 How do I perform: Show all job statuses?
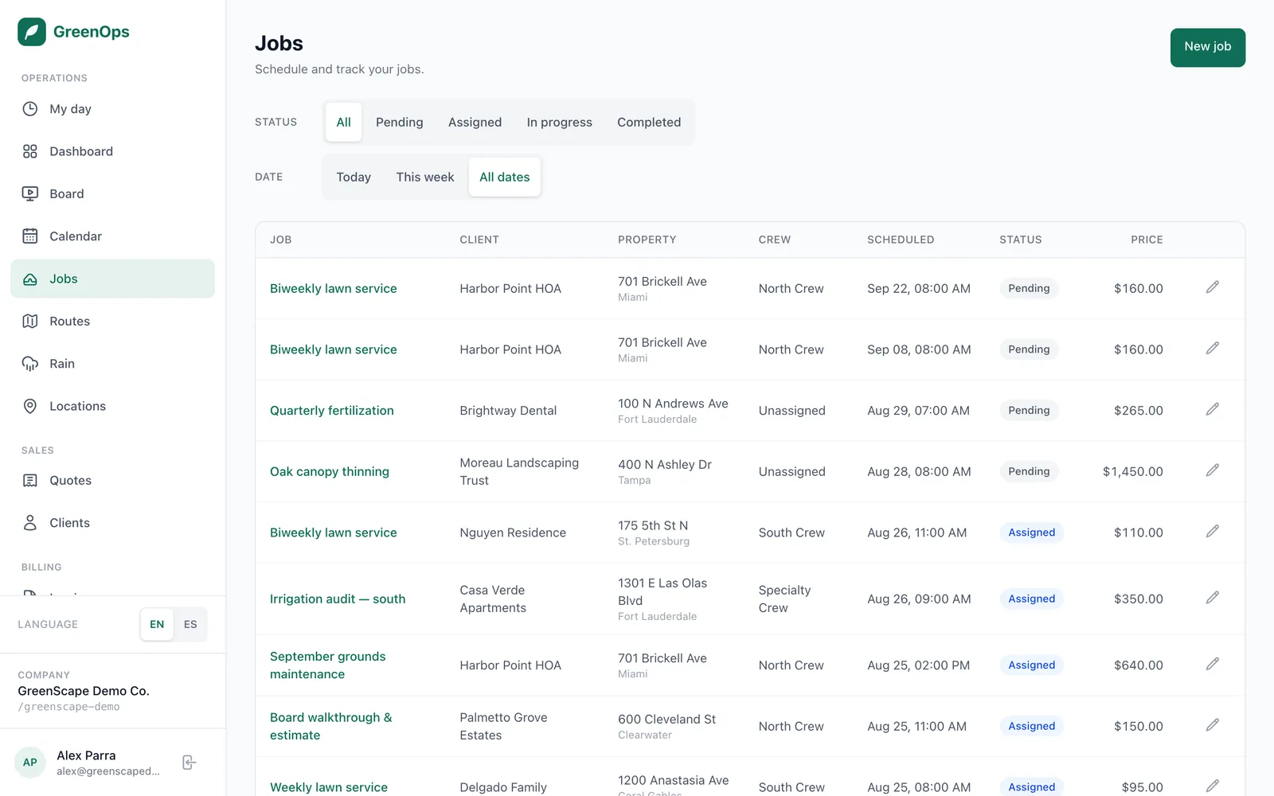(x=343, y=122)
